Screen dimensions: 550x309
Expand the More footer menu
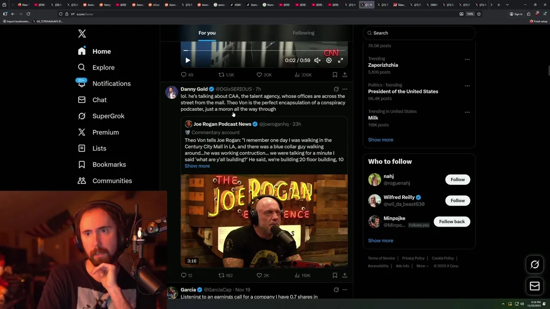(x=422, y=266)
